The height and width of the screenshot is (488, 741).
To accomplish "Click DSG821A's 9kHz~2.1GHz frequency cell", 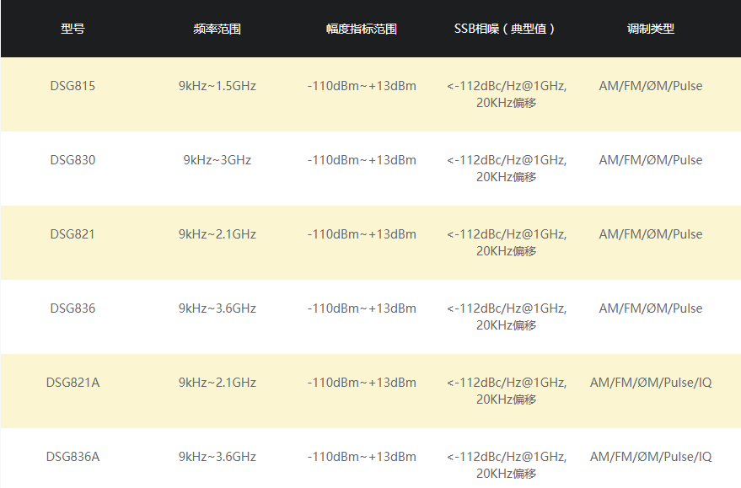I will (217, 383).
